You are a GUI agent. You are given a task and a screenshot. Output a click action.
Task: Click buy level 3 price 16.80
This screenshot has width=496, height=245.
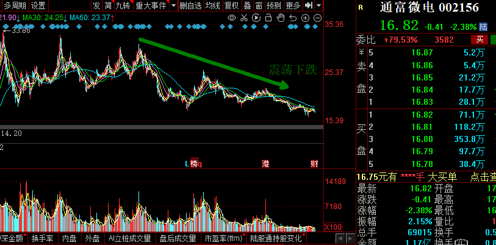422,139
